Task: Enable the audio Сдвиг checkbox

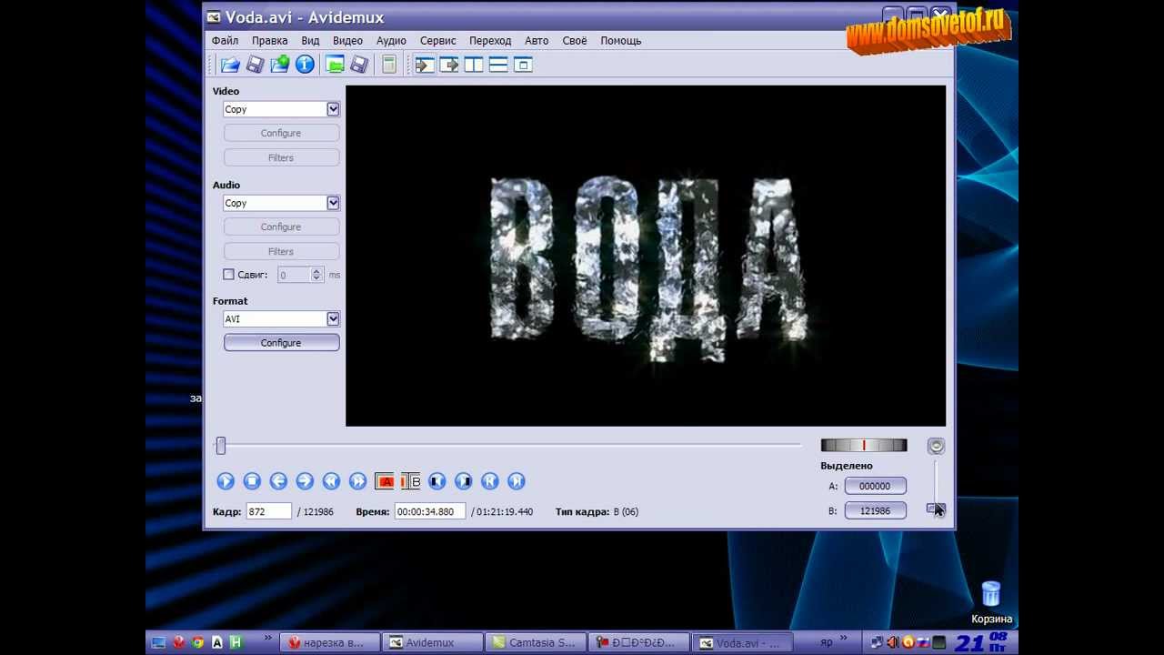Action: (x=229, y=275)
